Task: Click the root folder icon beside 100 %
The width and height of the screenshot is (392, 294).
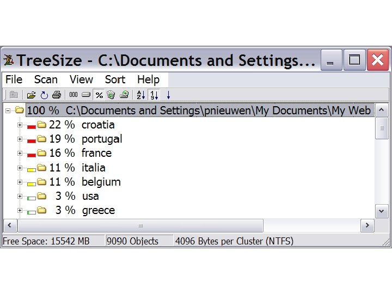Action: click(19, 110)
